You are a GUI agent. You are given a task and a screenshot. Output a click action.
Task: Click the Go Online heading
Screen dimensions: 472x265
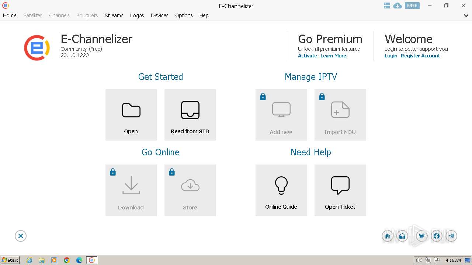click(x=161, y=152)
